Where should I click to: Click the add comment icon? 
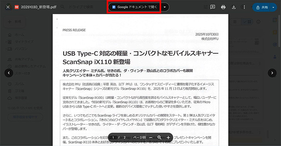click(213, 7)
